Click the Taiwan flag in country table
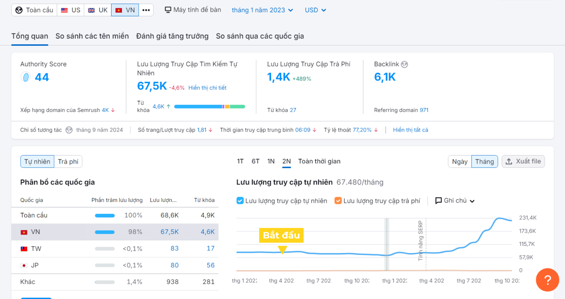This screenshot has height=299, width=565. pyautogui.click(x=24, y=249)
